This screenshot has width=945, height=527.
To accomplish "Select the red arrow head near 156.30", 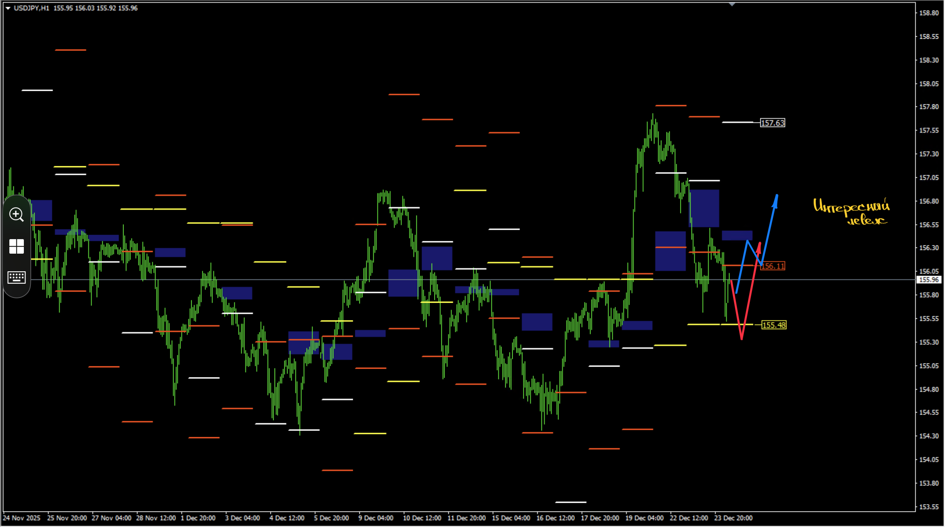I will [x=759, y=247].
